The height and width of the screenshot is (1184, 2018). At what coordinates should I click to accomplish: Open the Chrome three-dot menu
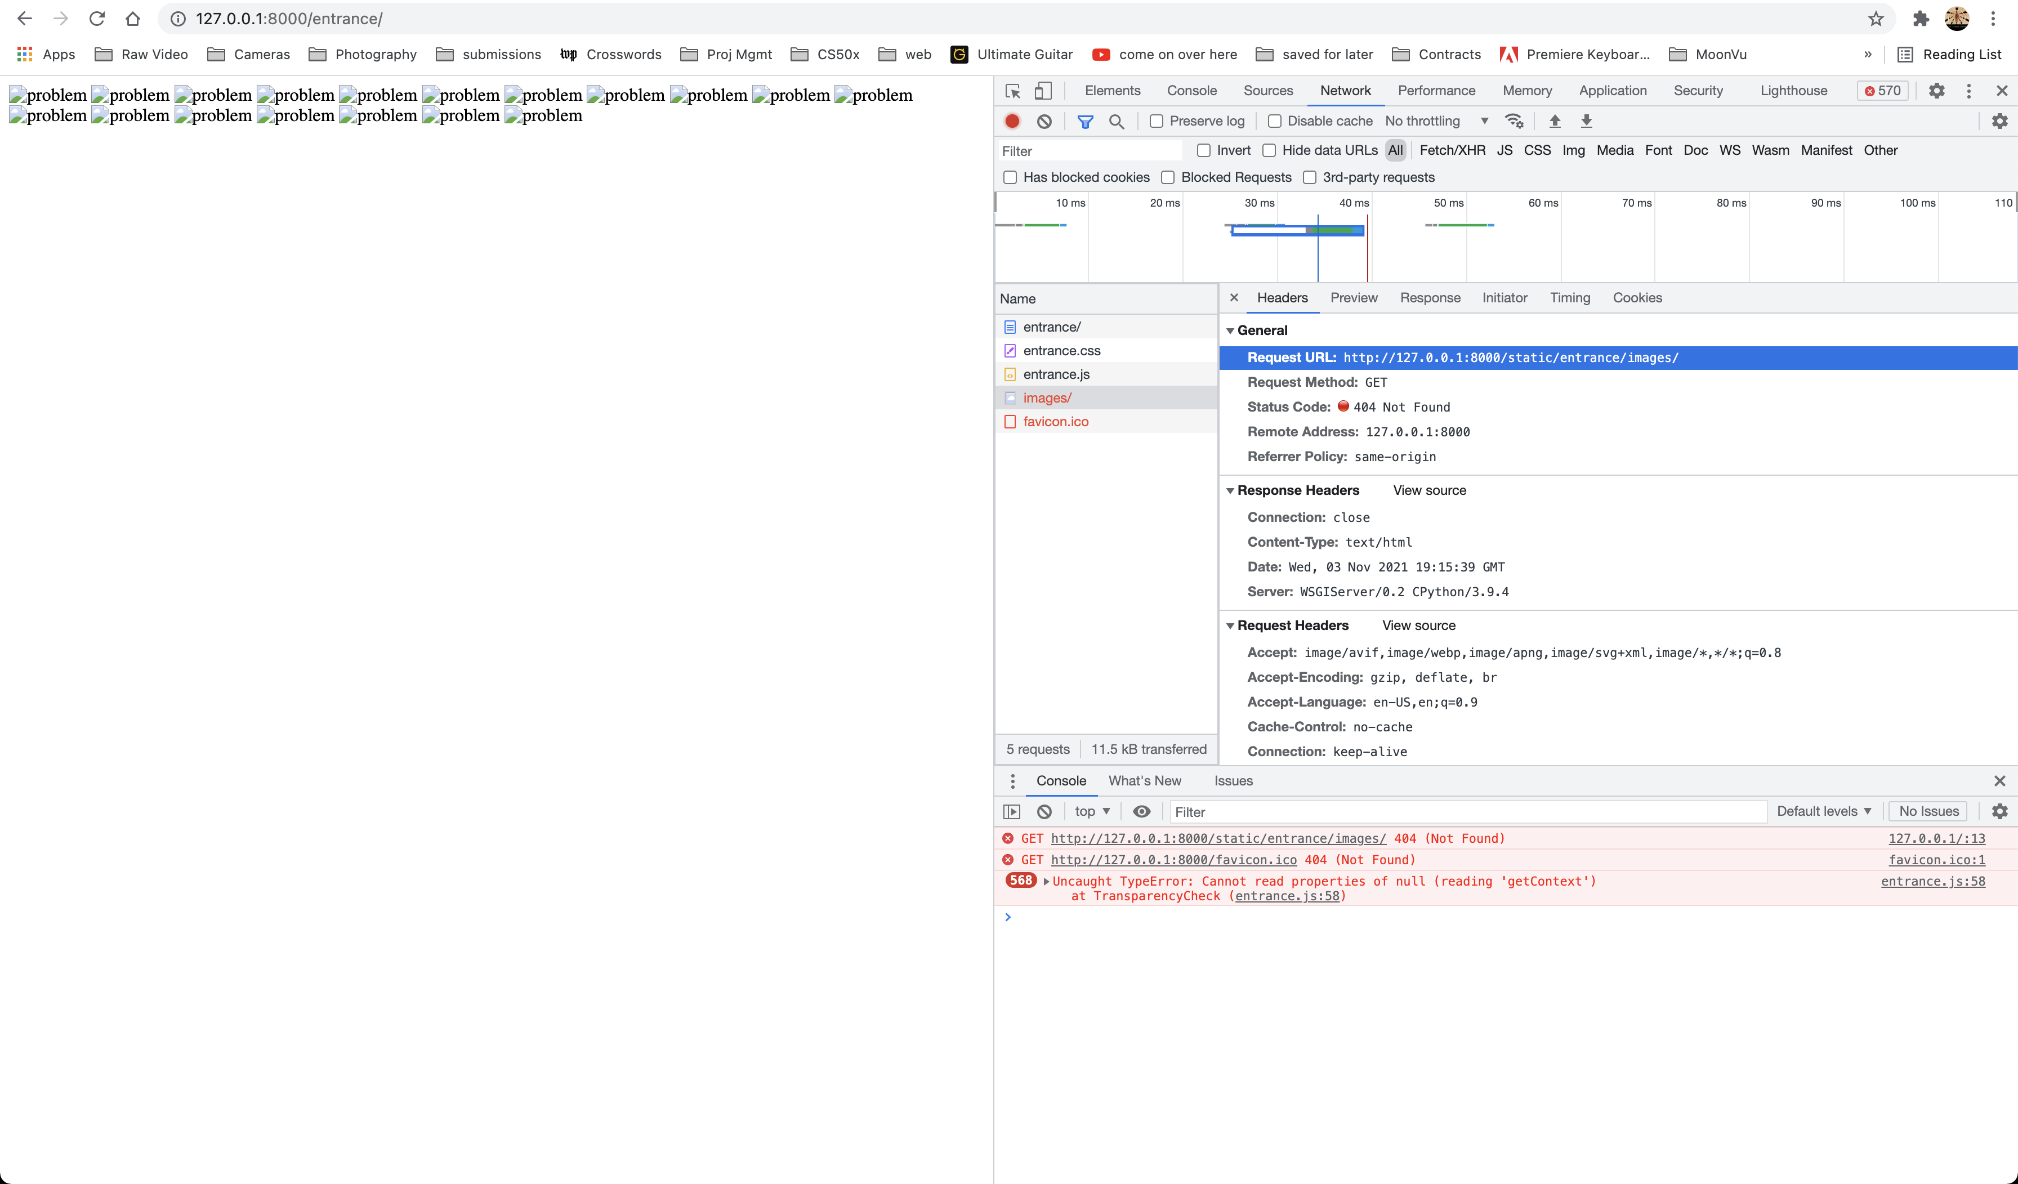[1993, 19]
